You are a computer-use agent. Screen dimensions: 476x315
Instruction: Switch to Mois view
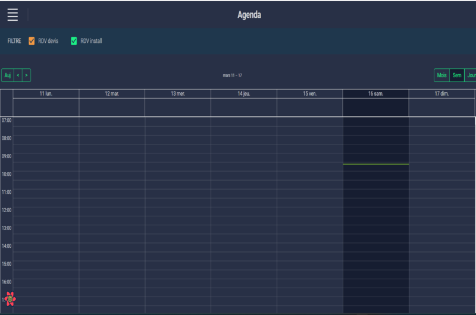(x=441, y=75)
